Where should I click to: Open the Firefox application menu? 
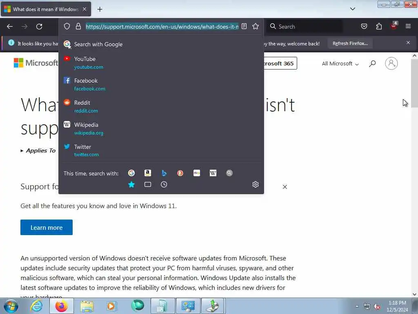[408, 26]
